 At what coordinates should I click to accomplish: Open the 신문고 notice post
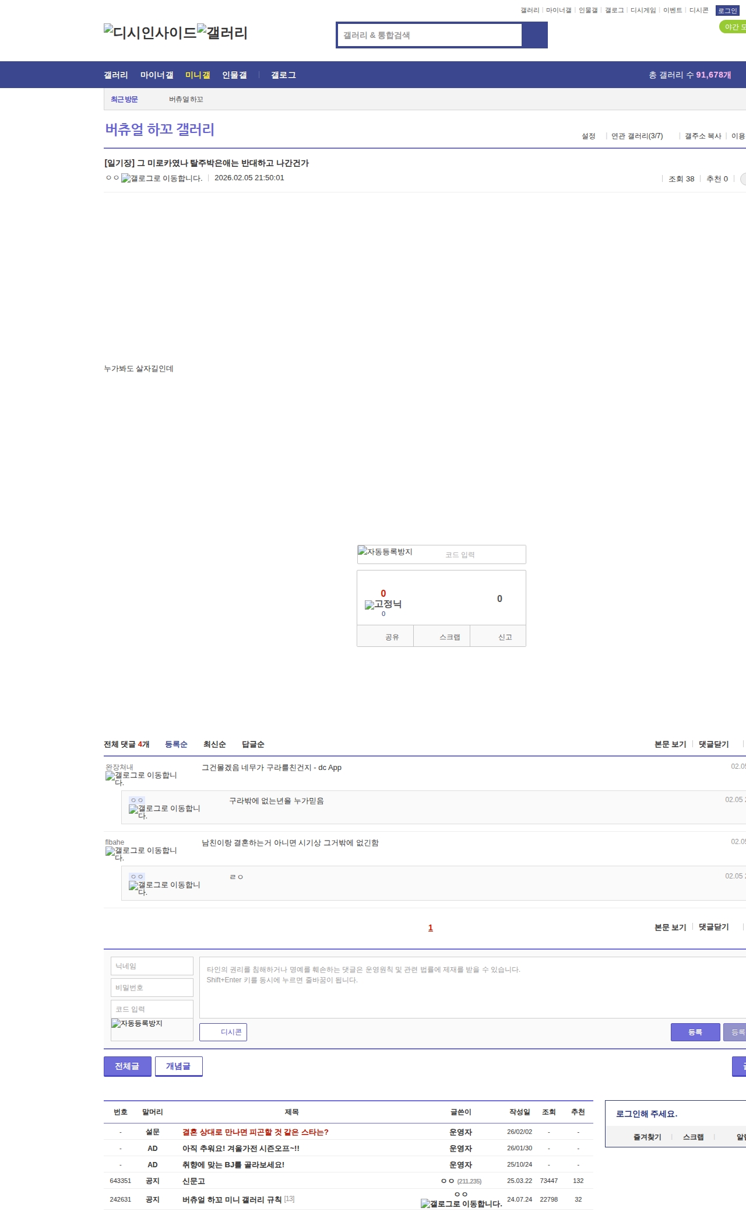[193, 1181]
